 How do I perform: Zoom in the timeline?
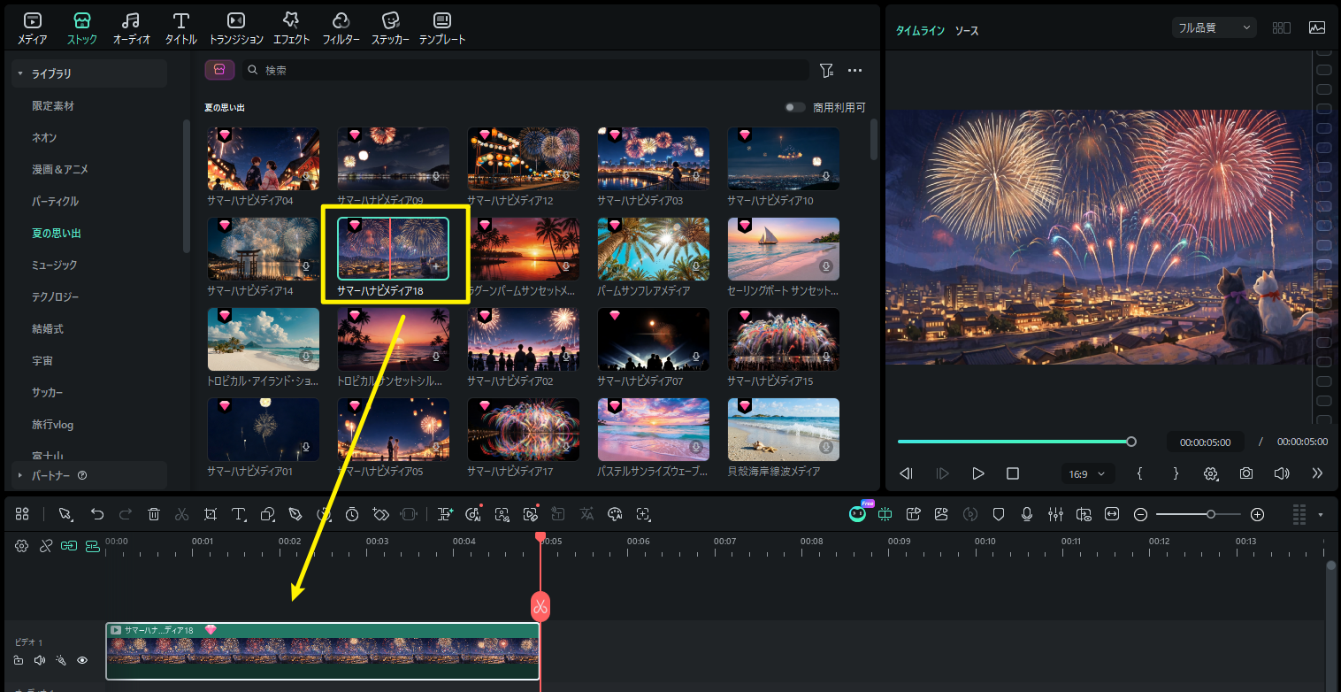[x=1257, y=514]
